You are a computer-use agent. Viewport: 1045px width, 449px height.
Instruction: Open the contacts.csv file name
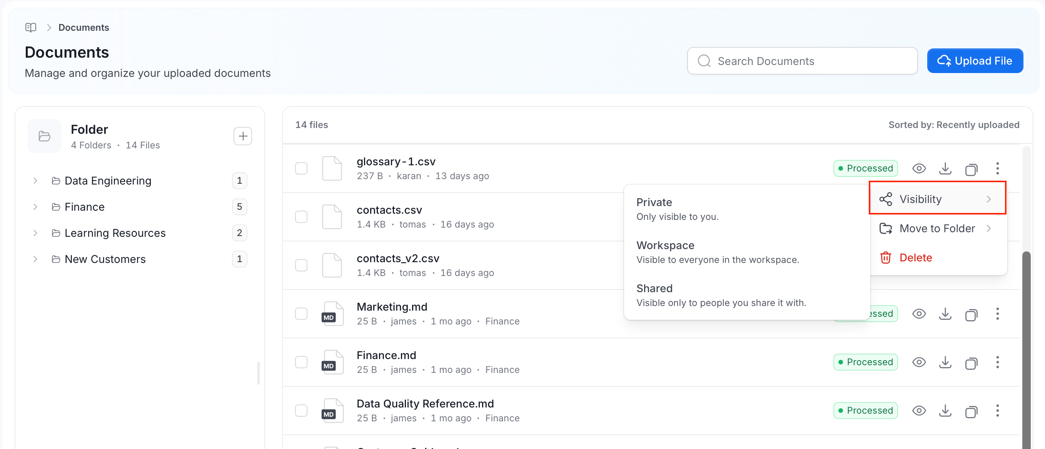click(x=389, y=210)
